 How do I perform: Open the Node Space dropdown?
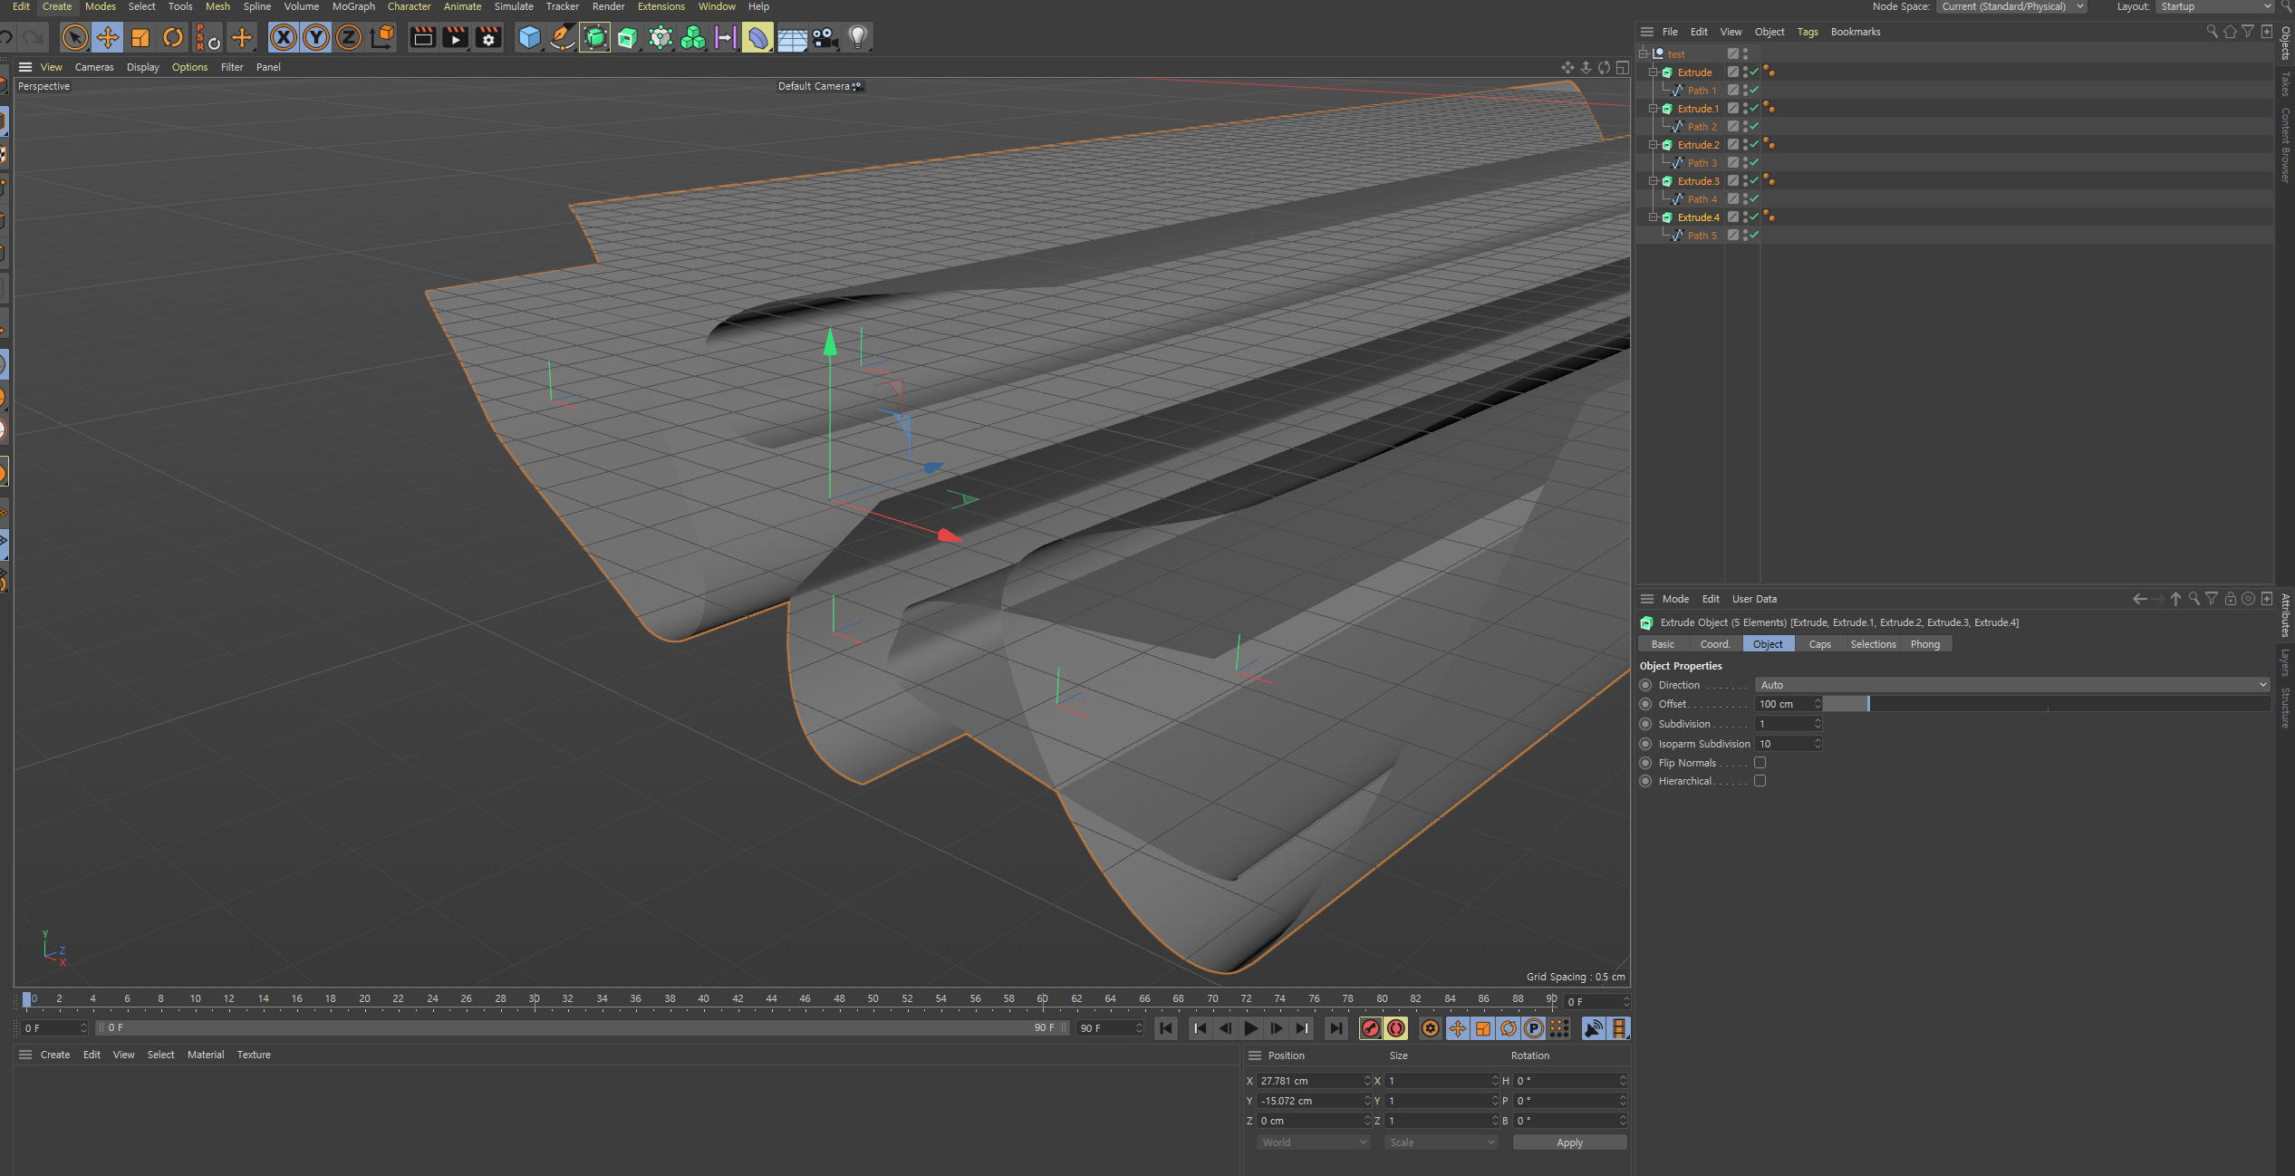[2011, 6]
